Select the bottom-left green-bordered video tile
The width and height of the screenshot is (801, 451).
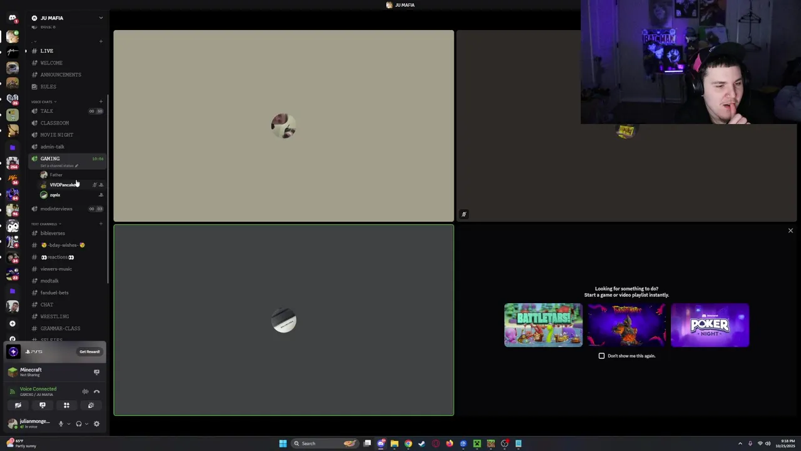tap(283, 320)
